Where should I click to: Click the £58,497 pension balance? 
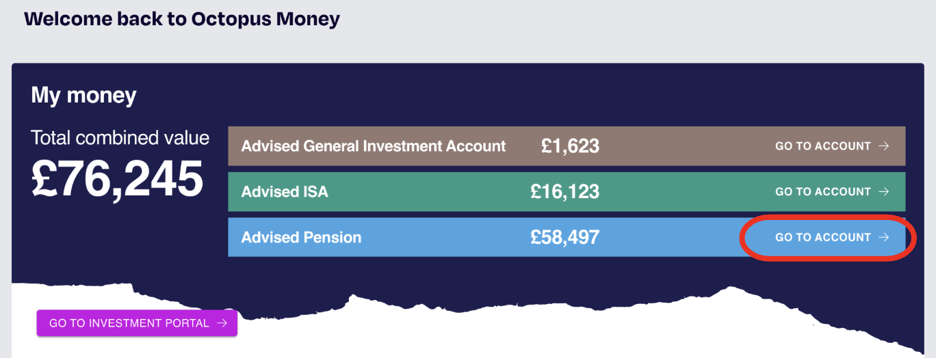point(564,238)
